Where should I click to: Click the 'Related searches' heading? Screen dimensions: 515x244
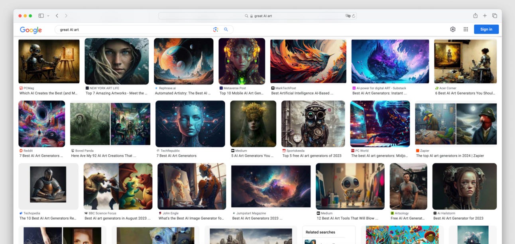[x=320, y=232]
